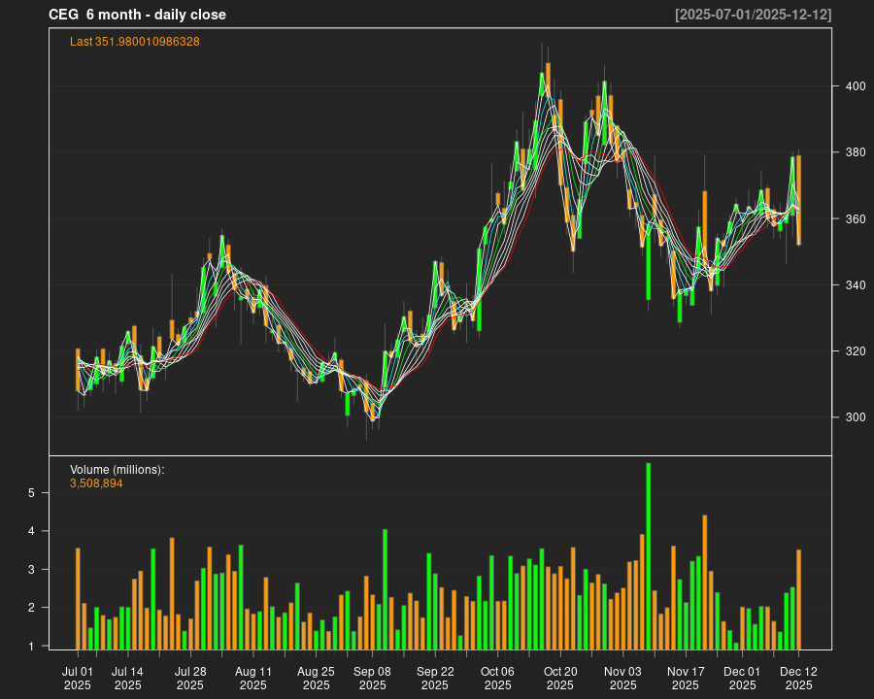Click the 2025-07-01/2025-12-12 date range label
Image resolution: width=874 pixels, height=699 pixels.
[x=753, y=15]
